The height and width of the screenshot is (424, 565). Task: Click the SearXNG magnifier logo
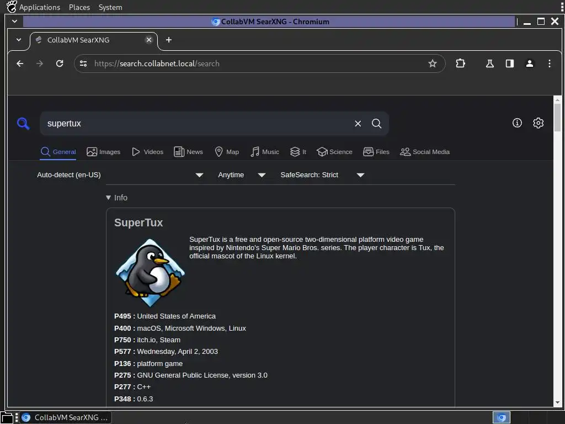tap(23, 123)
